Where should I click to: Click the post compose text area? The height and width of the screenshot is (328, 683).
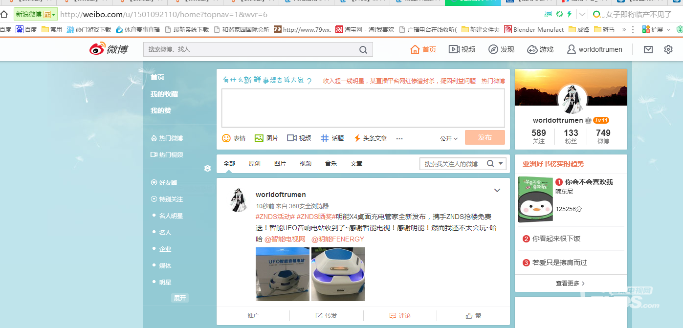pos(363,108)
